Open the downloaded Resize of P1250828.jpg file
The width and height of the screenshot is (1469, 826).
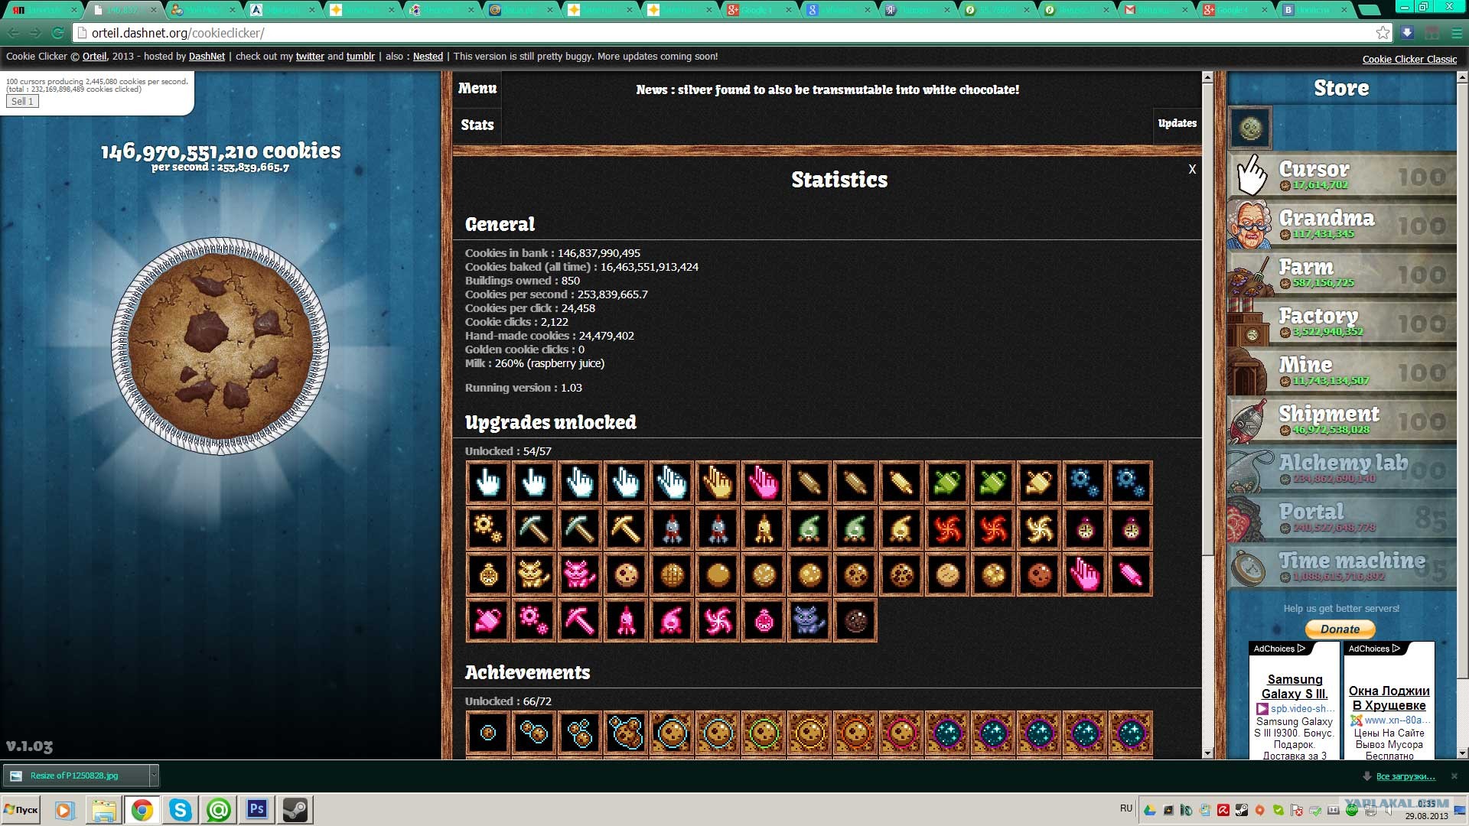tap(75, 776)
